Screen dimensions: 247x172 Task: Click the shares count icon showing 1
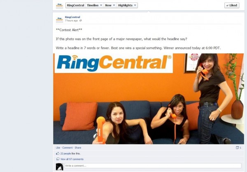click(x=238, y=148)
